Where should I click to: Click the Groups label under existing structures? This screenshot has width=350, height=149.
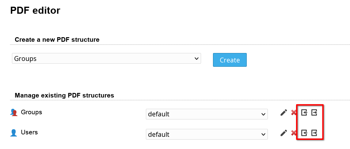tap(31, 112)
